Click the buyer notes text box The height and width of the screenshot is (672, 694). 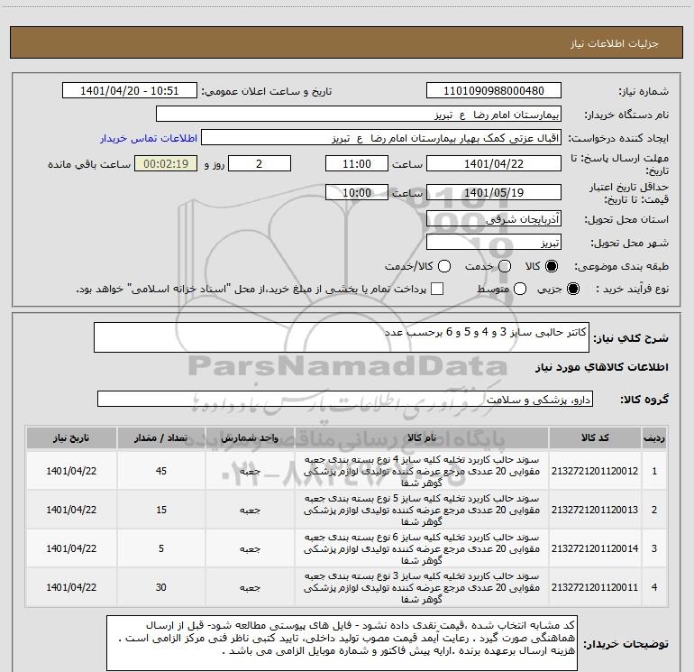[x=342, y=643]
